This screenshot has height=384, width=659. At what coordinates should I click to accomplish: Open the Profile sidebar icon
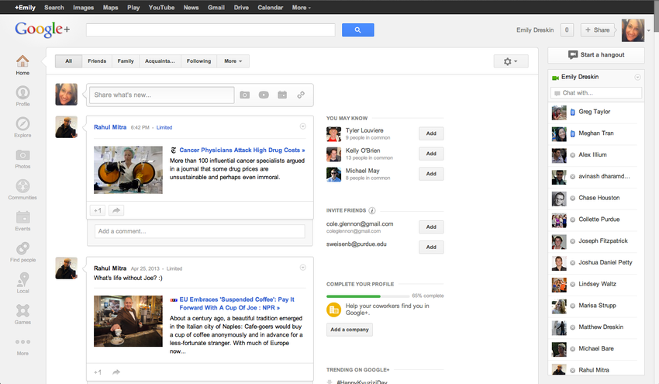click(x=22, y=92)
